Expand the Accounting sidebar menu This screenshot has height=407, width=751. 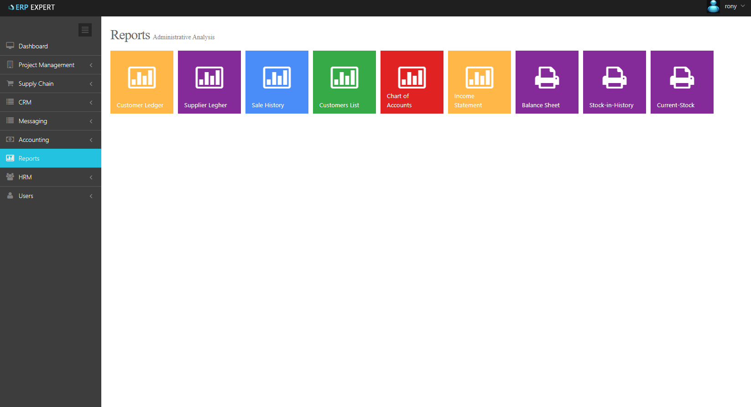click(x=50, y=140)
